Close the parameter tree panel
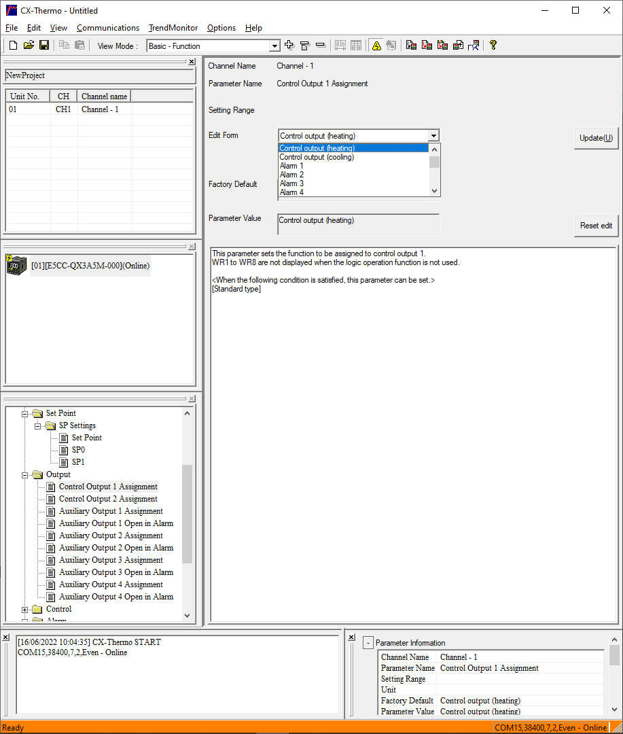Viewport: 623px width, 734px height. pos(192,398)
